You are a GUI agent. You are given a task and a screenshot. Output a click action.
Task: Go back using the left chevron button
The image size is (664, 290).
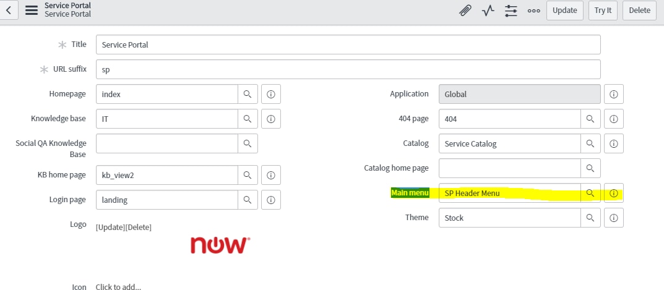[x=9, y=10]
